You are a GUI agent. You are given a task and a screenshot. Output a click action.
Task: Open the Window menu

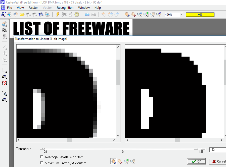tap(84, 8)
